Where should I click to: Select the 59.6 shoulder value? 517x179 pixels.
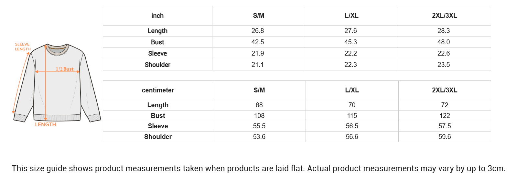pos(445,137)
